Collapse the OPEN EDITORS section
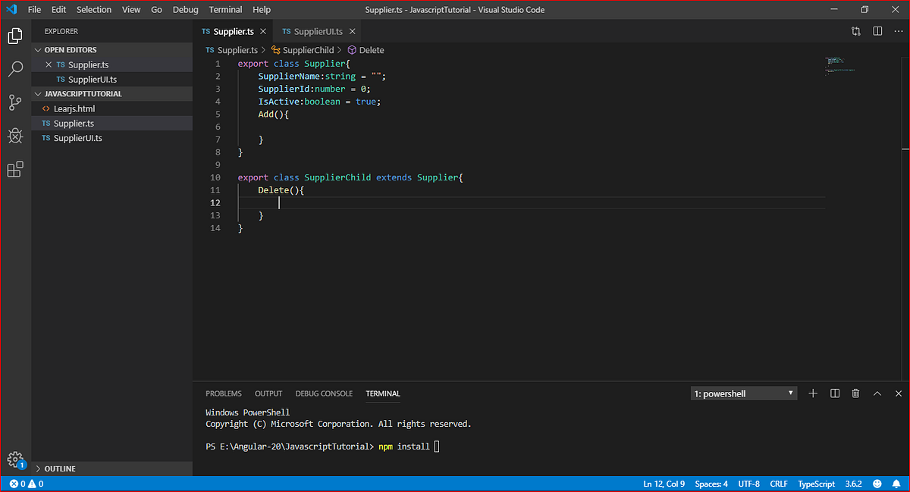910x492 pixels. click(71, 50)
